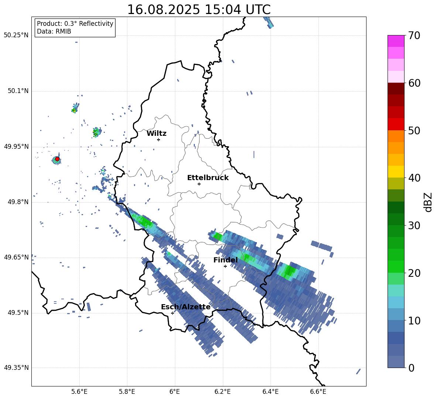Screen dimensions: 437x399
Task: Click the cross marker below Findel
Action: [x=225, y=266]
